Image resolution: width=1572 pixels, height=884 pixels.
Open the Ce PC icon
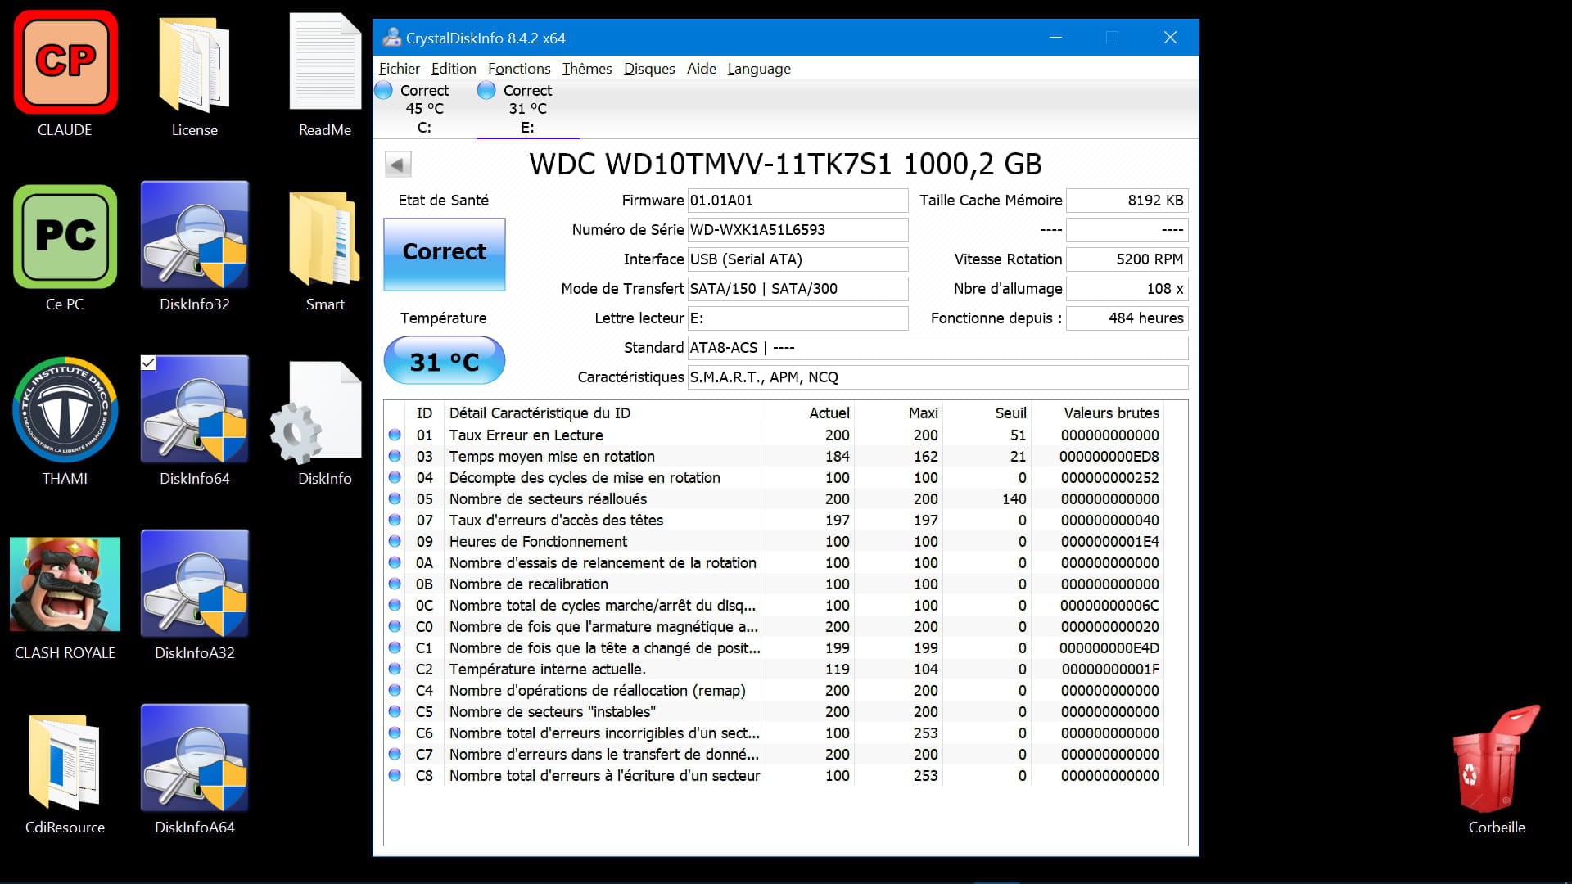[65, 237]
